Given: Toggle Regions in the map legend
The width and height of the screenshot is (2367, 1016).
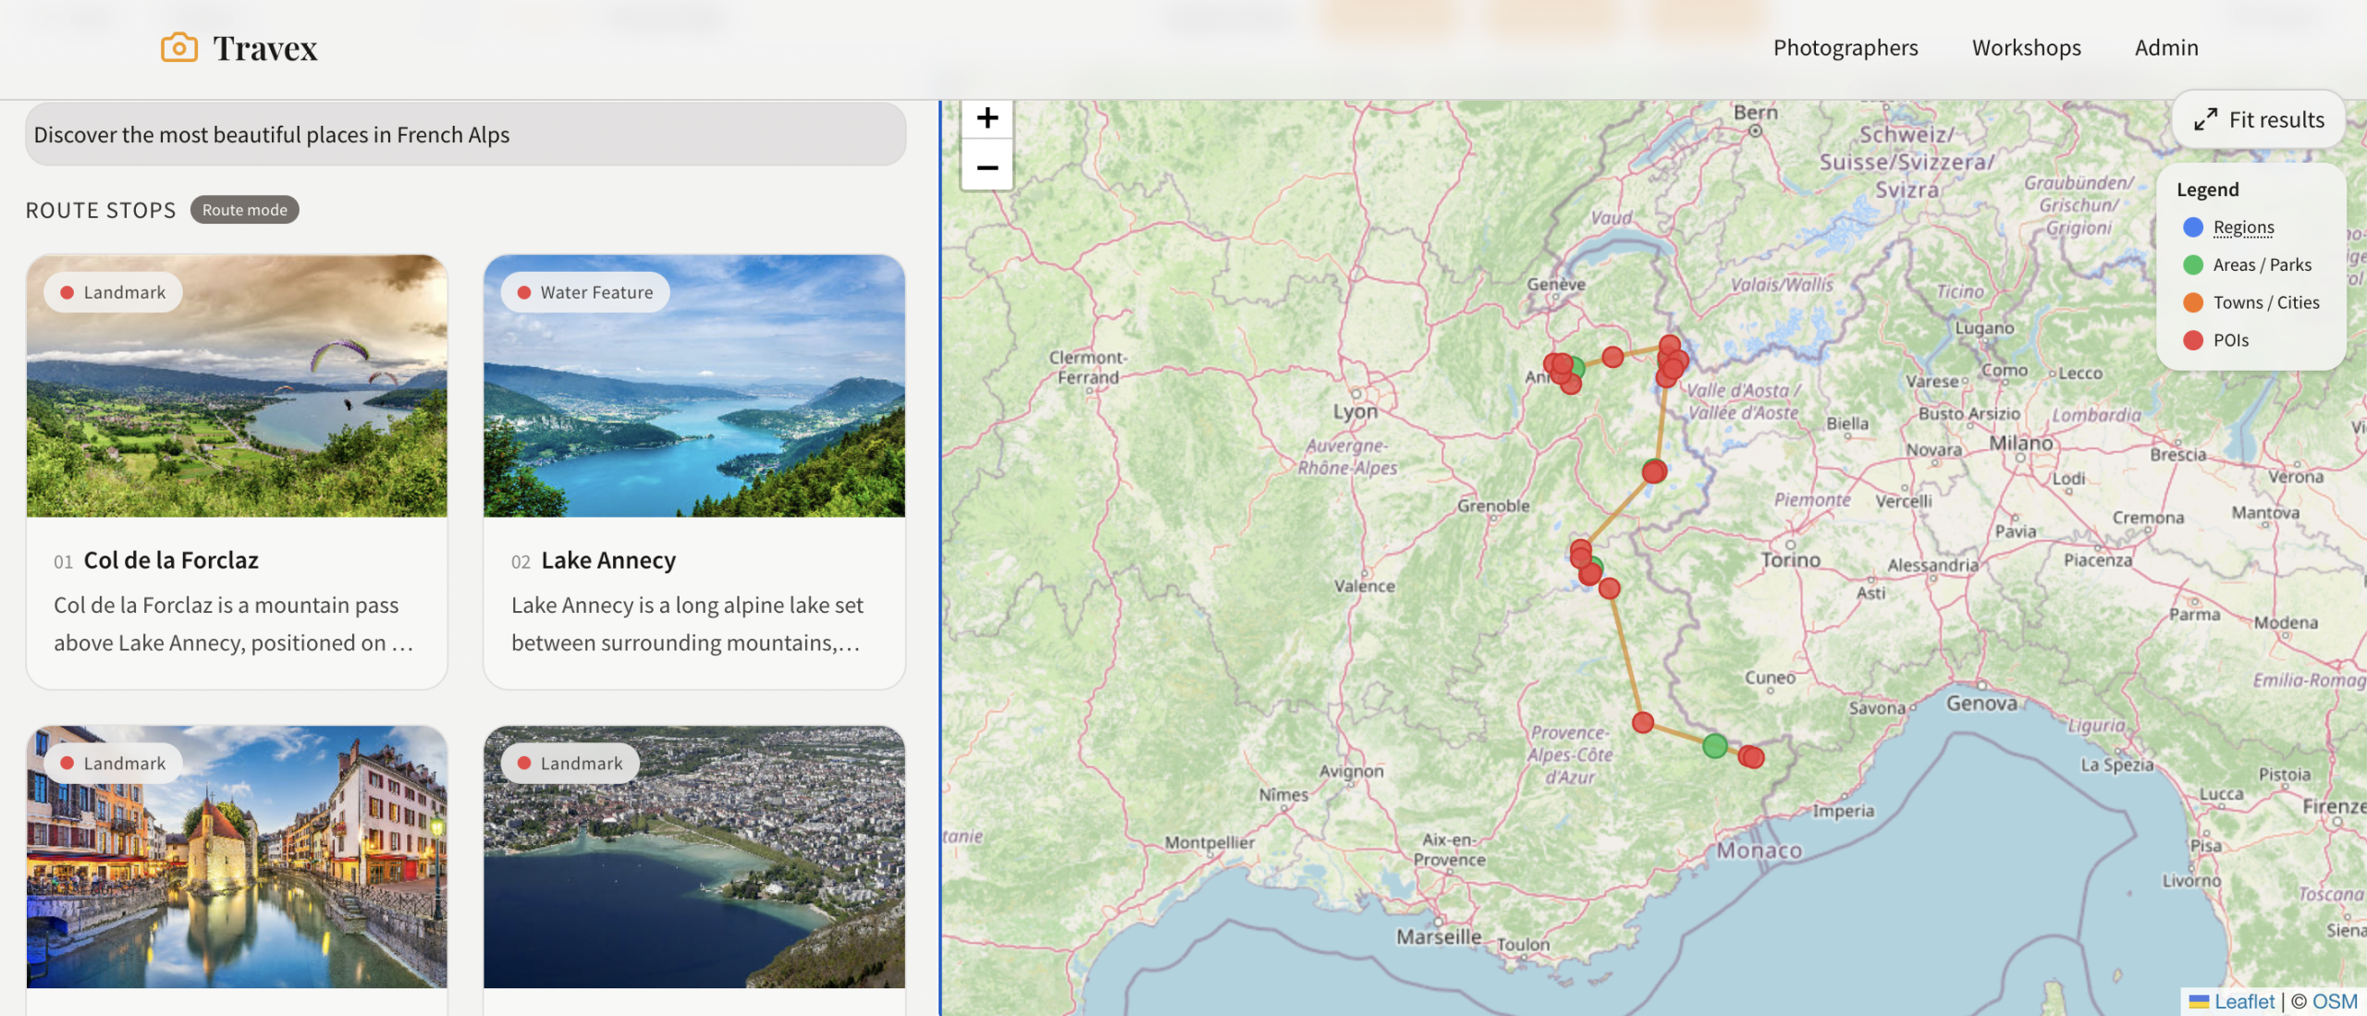Looking at the screenshot, I should [2243, 227].
